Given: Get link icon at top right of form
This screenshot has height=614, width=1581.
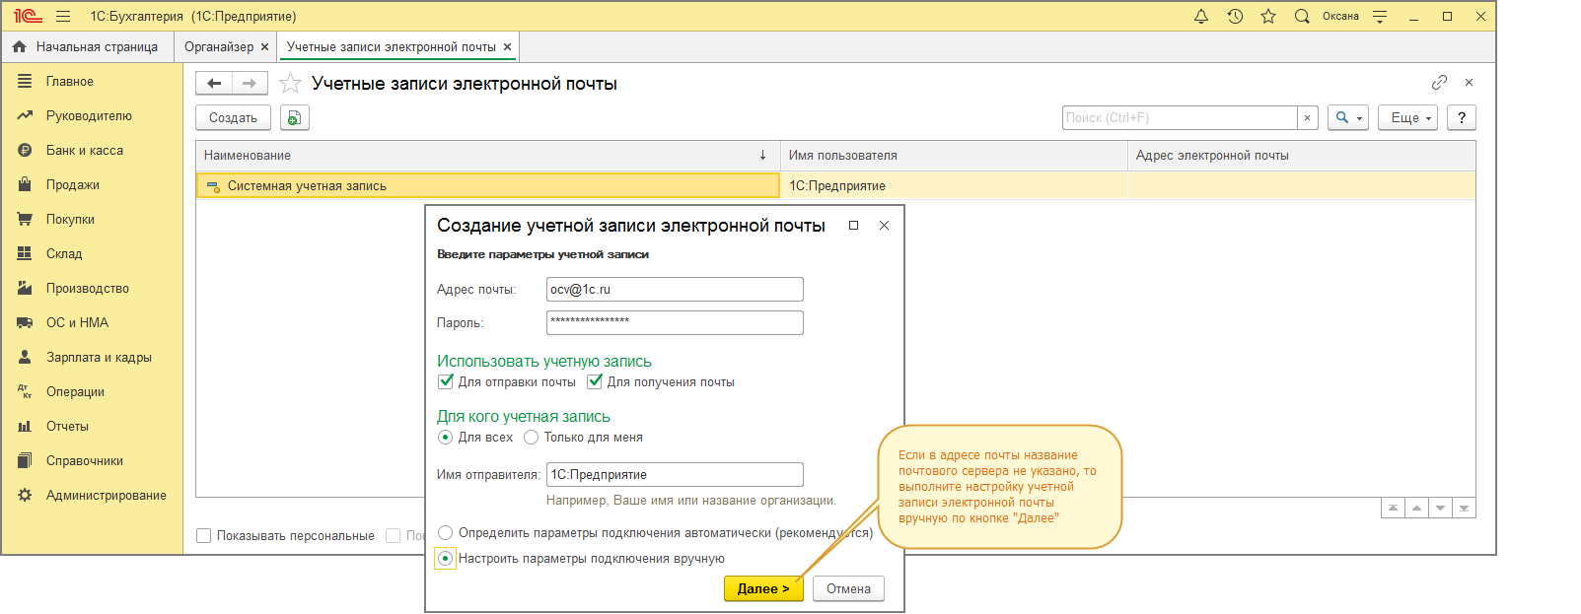Looking at the screenshot, I should (x=1439, y=82).
